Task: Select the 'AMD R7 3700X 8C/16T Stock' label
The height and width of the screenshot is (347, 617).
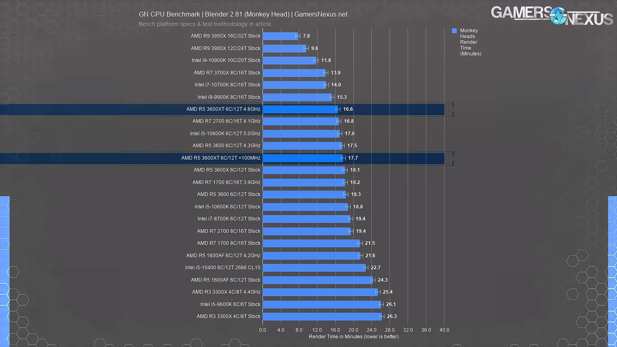Action: (x=227, y=73)
